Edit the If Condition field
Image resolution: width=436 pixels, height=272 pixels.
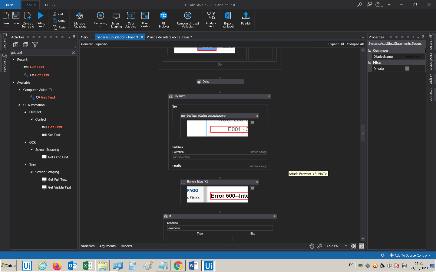coord(220,228)
